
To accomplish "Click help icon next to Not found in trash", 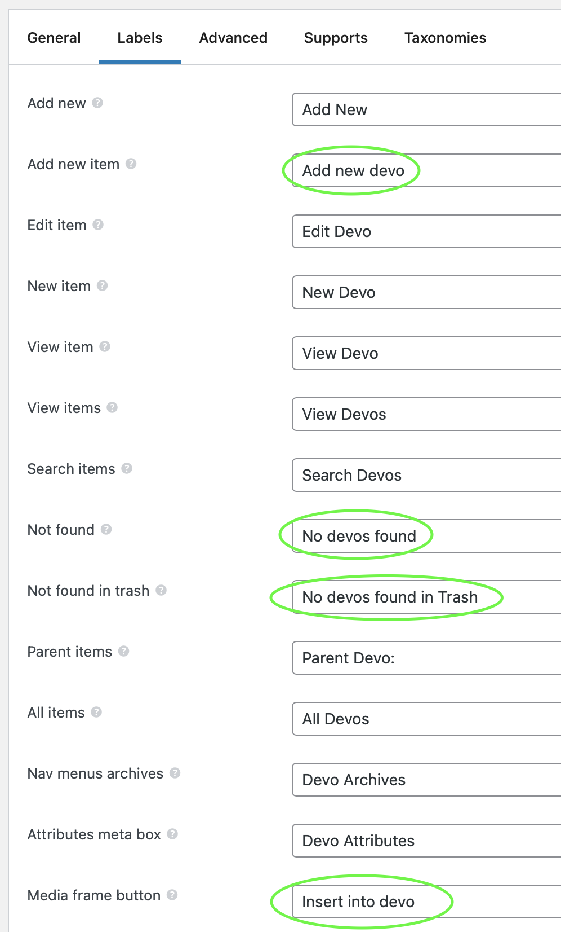I will pyautogui.click(x=161, y=590).
